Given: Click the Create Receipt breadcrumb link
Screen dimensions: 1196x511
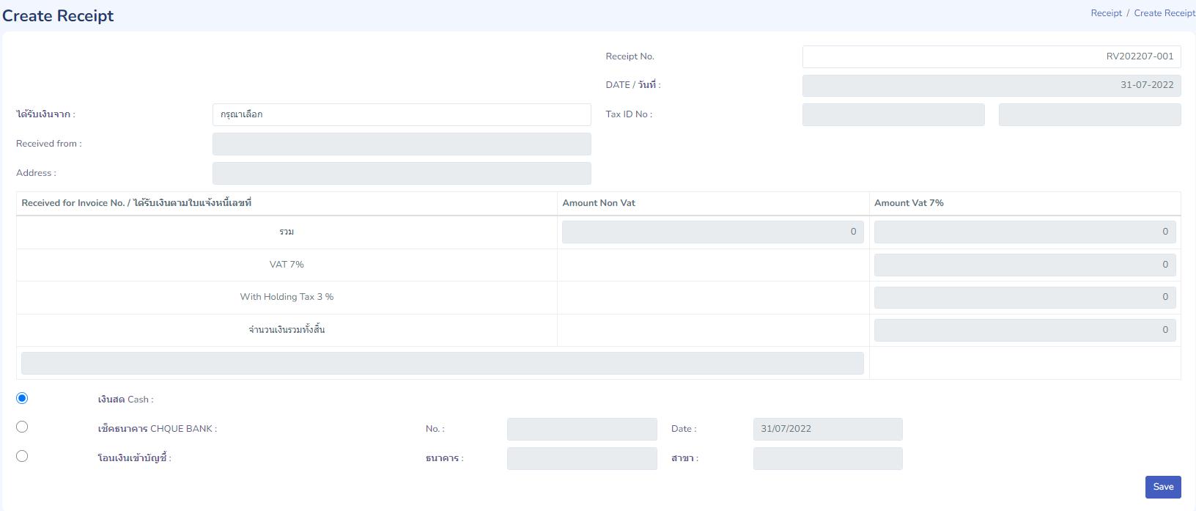Looking at the screenshot, I should click(x=1164, y=13).
